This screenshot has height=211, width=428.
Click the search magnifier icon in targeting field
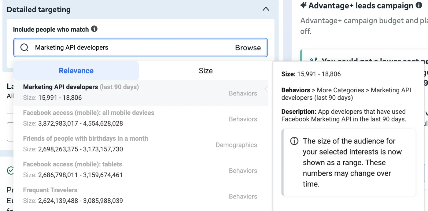(24, 47)
